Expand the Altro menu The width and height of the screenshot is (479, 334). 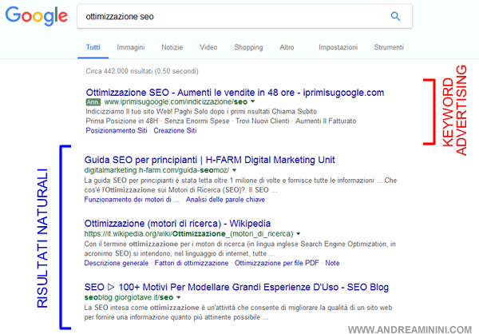tap(287, 48)
